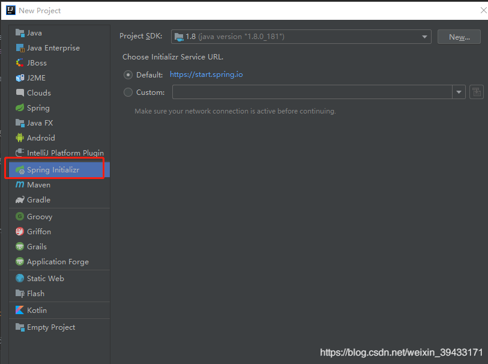Image resolution: width=488 pixels, height=364 pixels.
Task: Click the Java folder icon
Action: click(x=20, y=32)
